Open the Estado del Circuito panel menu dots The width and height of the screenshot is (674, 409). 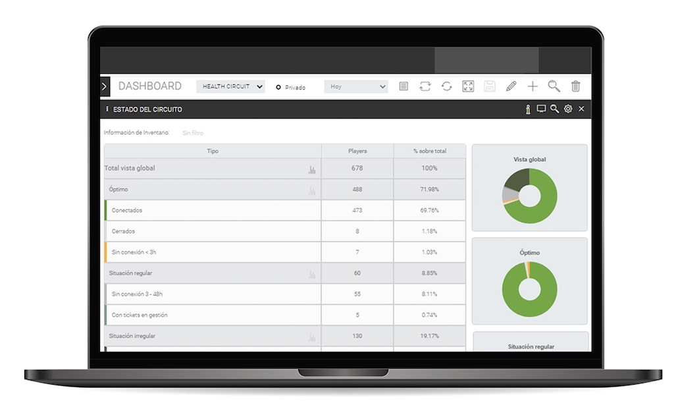107,109
